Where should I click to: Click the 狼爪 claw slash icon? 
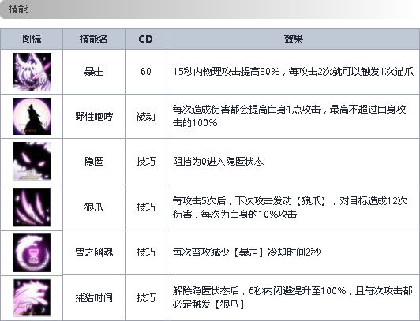[32, 207]
